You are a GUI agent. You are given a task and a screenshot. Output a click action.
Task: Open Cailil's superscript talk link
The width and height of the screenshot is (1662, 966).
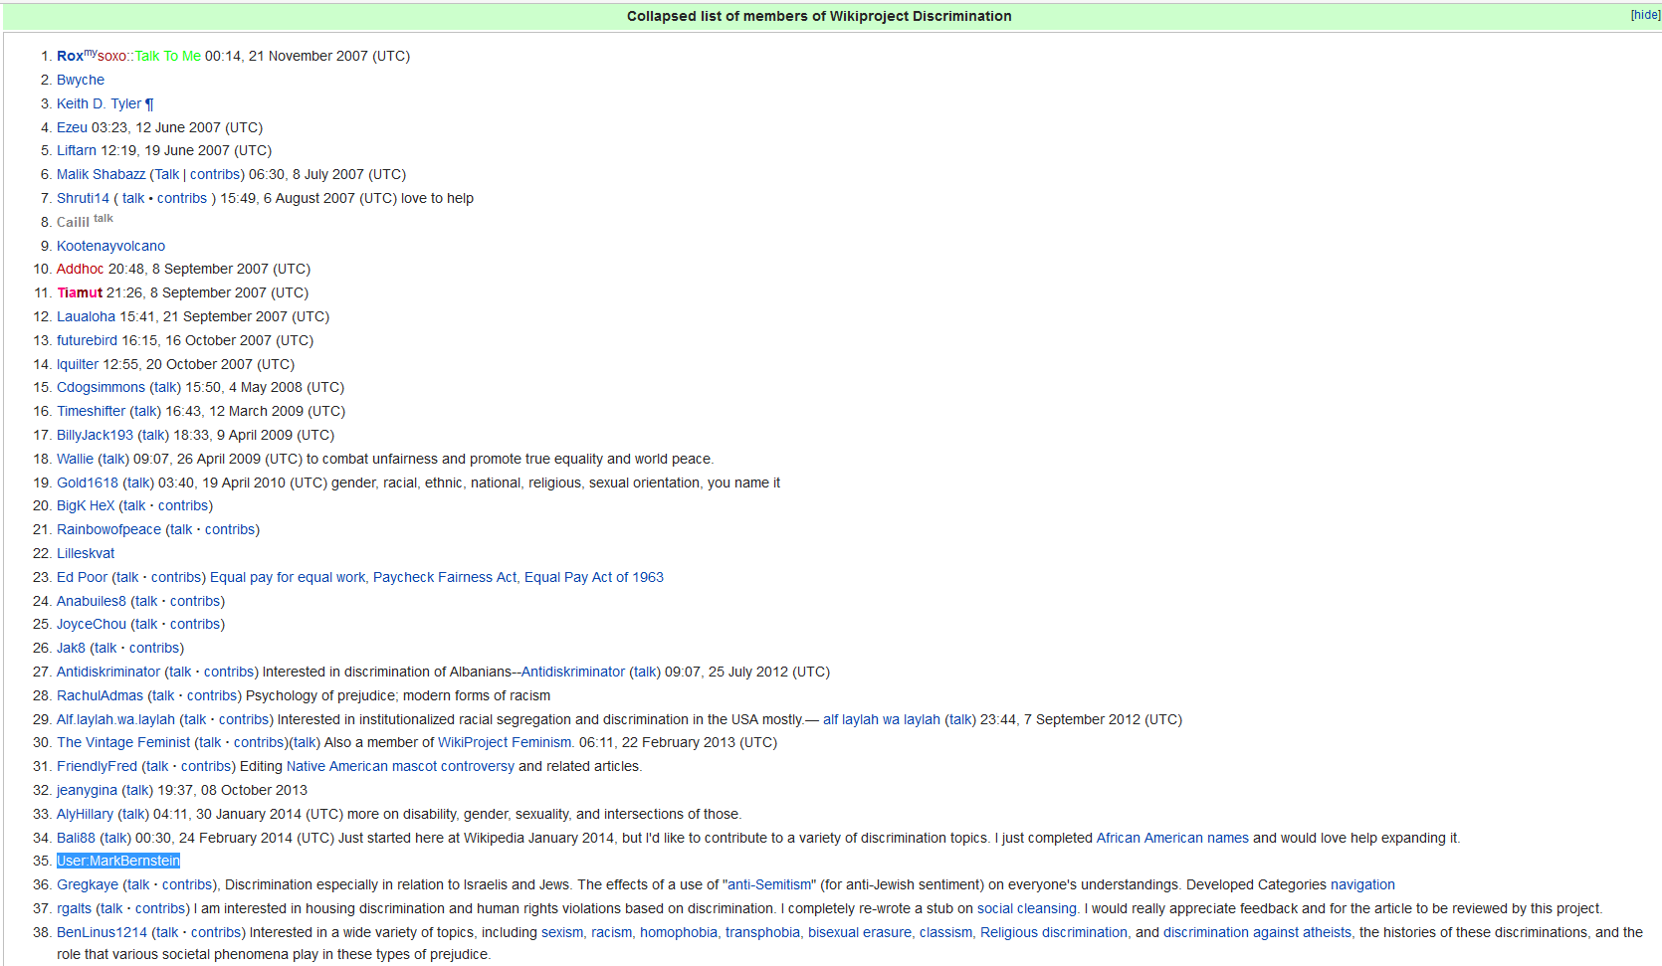click(104, 219)
